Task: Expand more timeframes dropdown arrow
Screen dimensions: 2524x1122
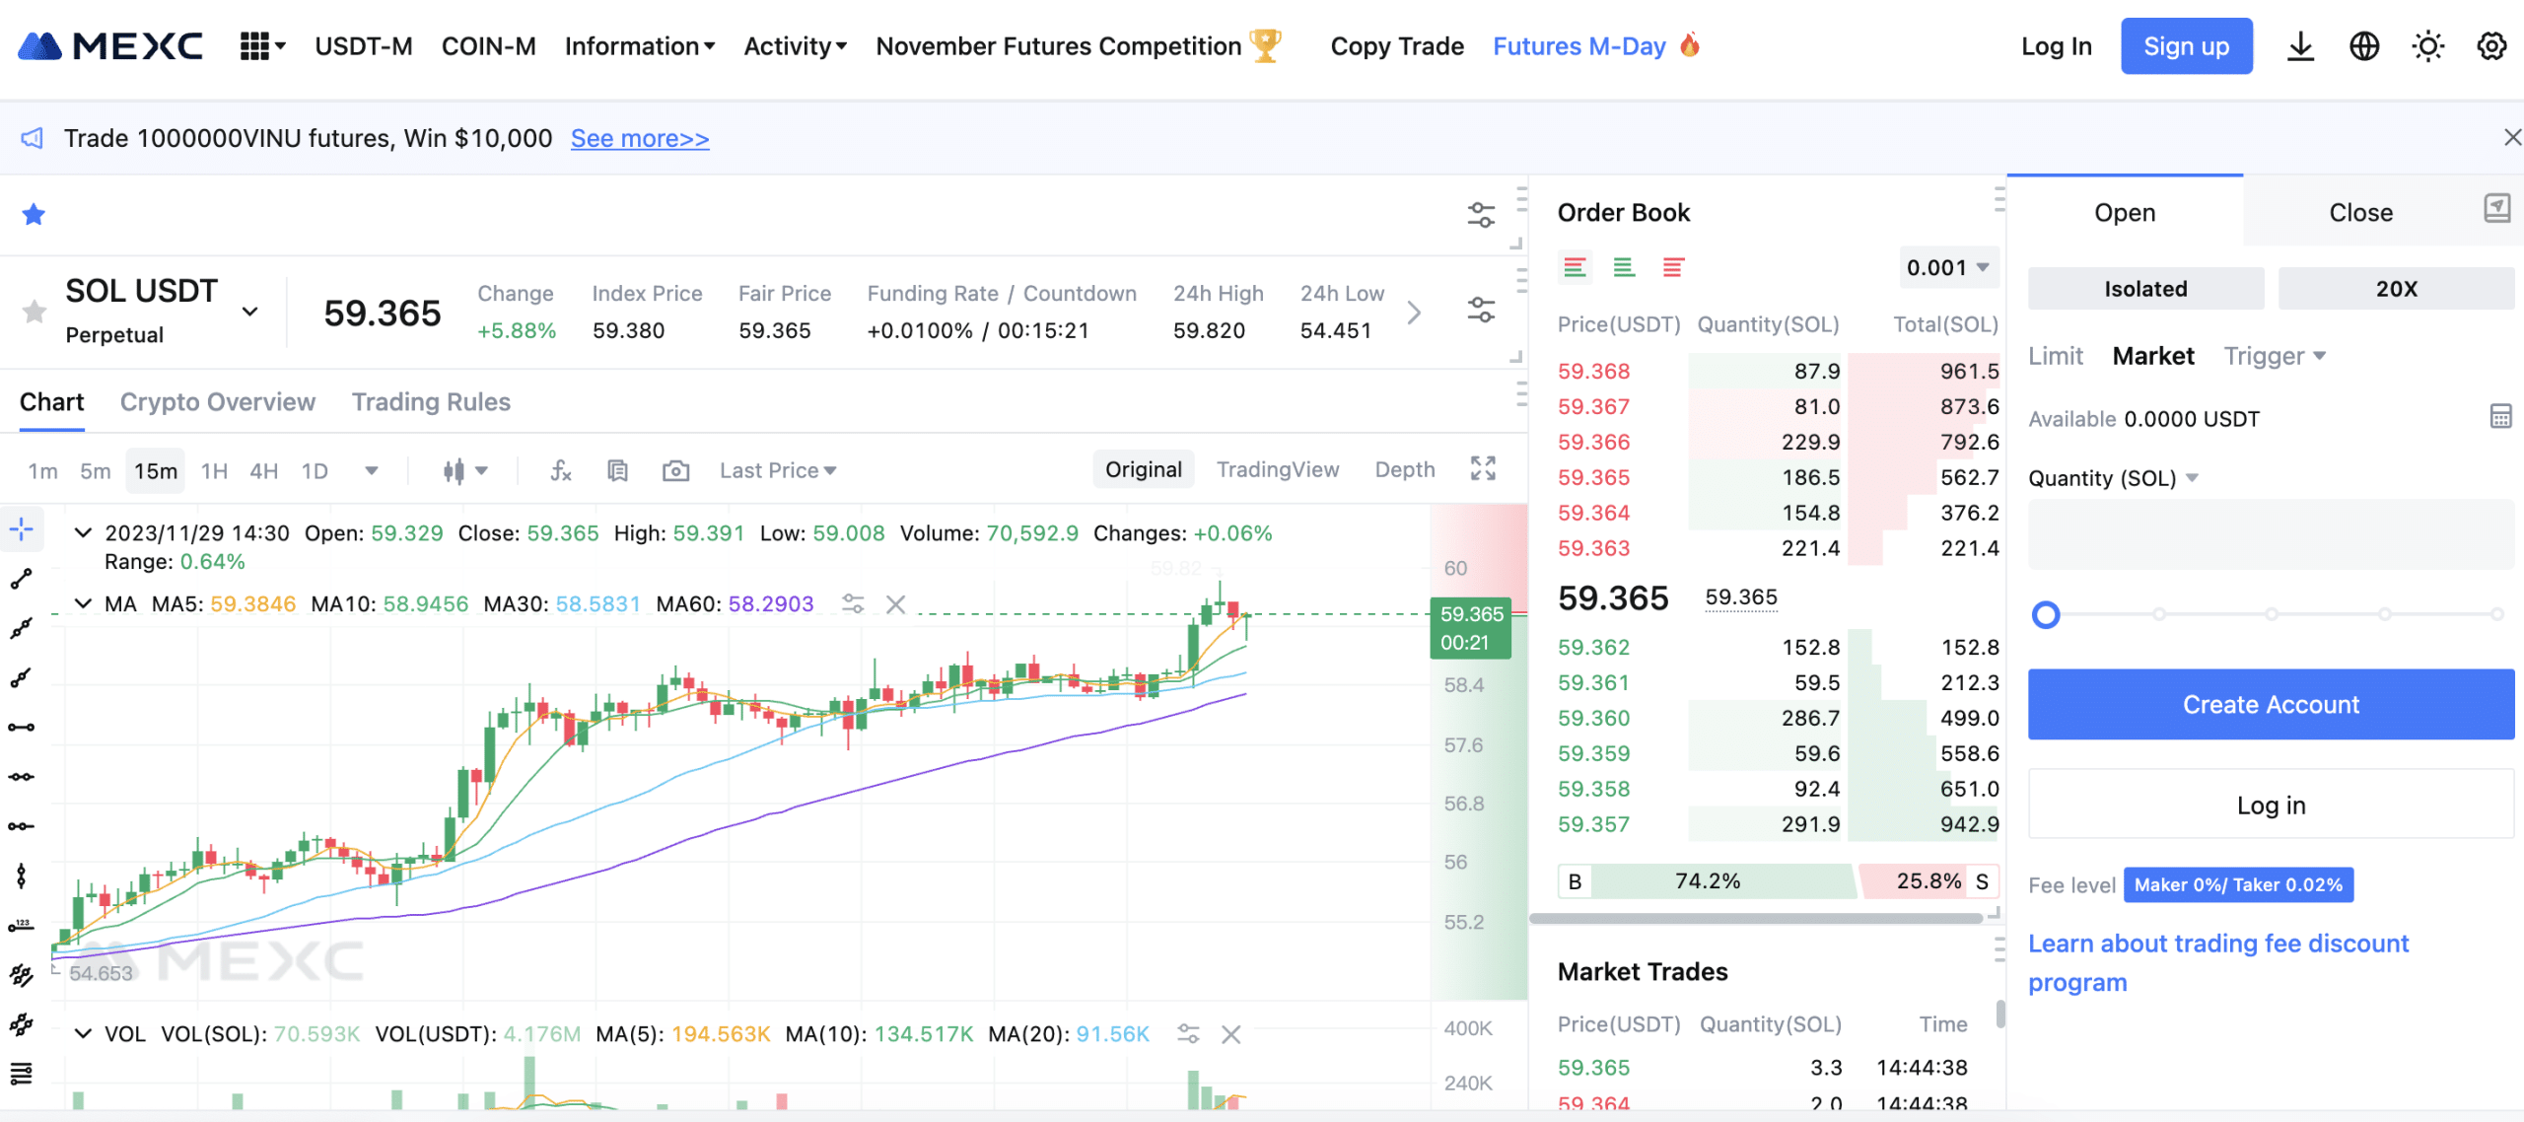Action: [x=371, y=471]
